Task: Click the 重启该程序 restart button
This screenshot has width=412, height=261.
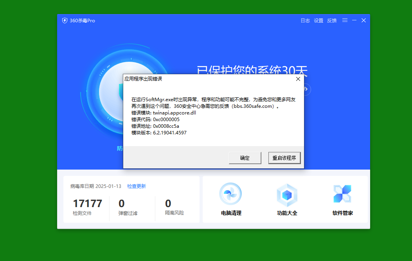Action: tap(284, 158)
